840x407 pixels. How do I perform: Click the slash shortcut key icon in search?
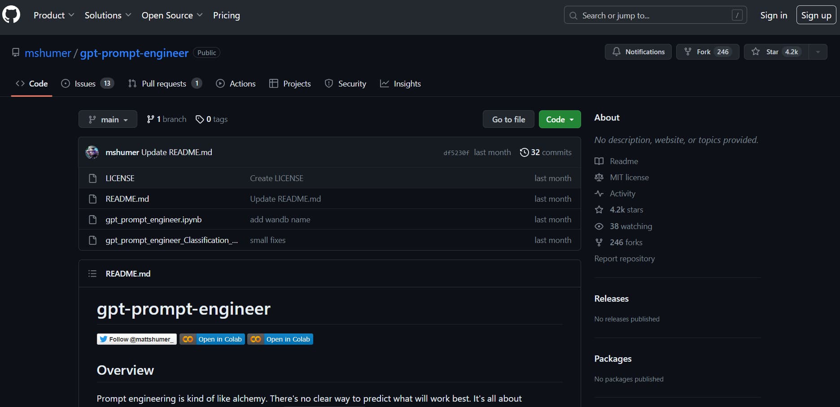pos(737,15)
